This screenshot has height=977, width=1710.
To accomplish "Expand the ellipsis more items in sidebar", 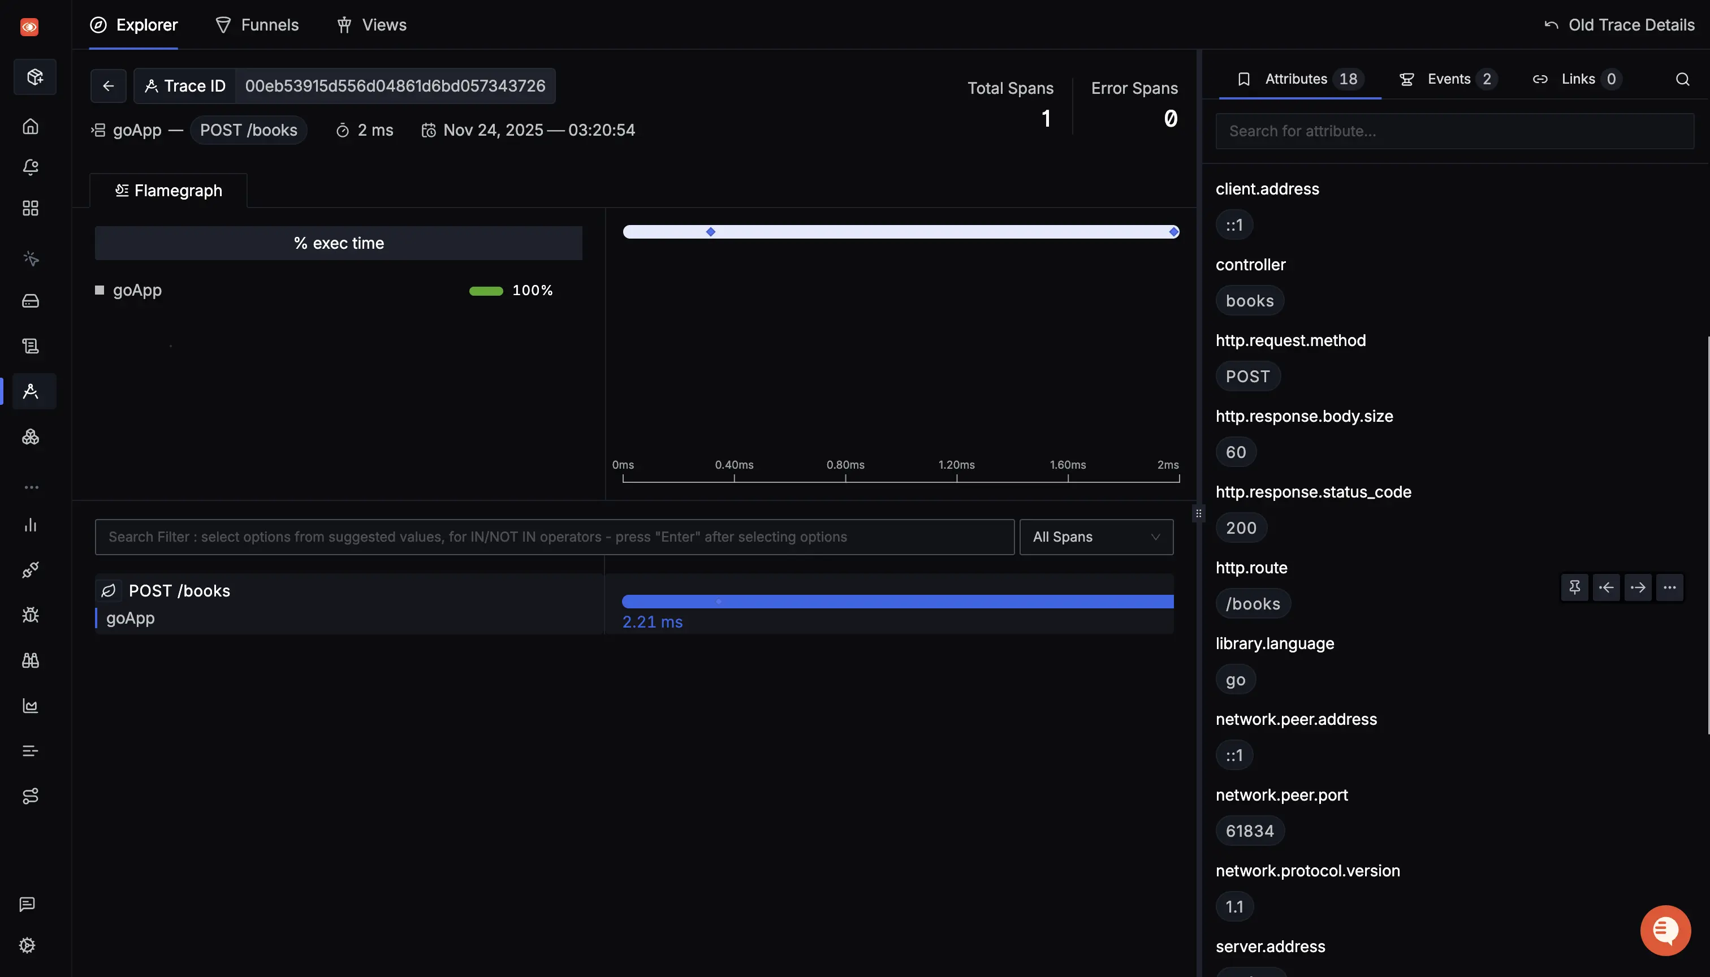I will click(x=31, y=487).
